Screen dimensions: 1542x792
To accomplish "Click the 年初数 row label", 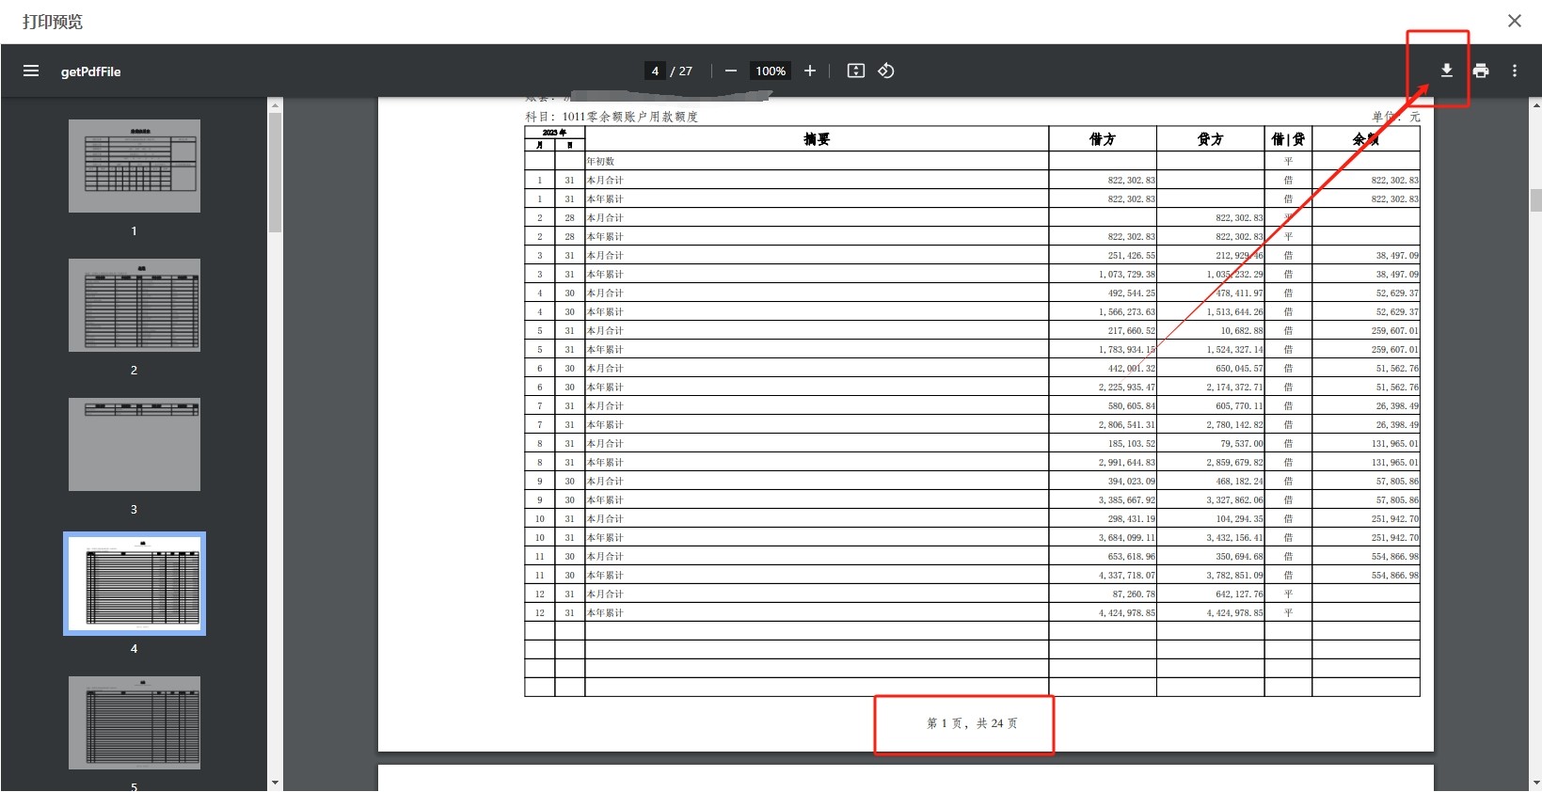I will point(601,161).
